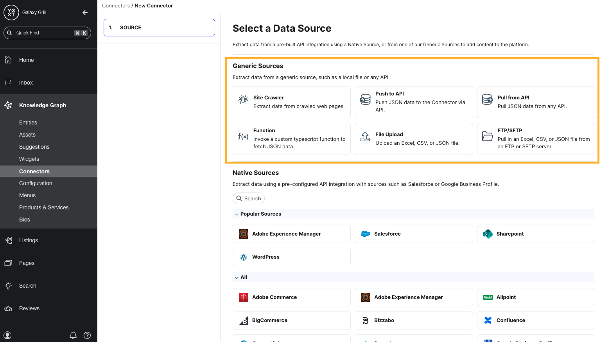Click the Salesforce cloud logo
This screenshot has height=342, width=601.
pyautogui.click(x=366, y=234)
